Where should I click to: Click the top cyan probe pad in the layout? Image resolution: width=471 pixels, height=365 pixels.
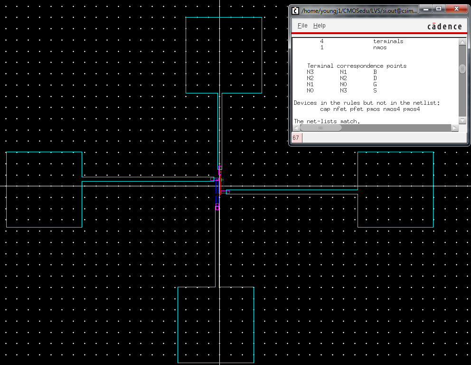point(223,55)
